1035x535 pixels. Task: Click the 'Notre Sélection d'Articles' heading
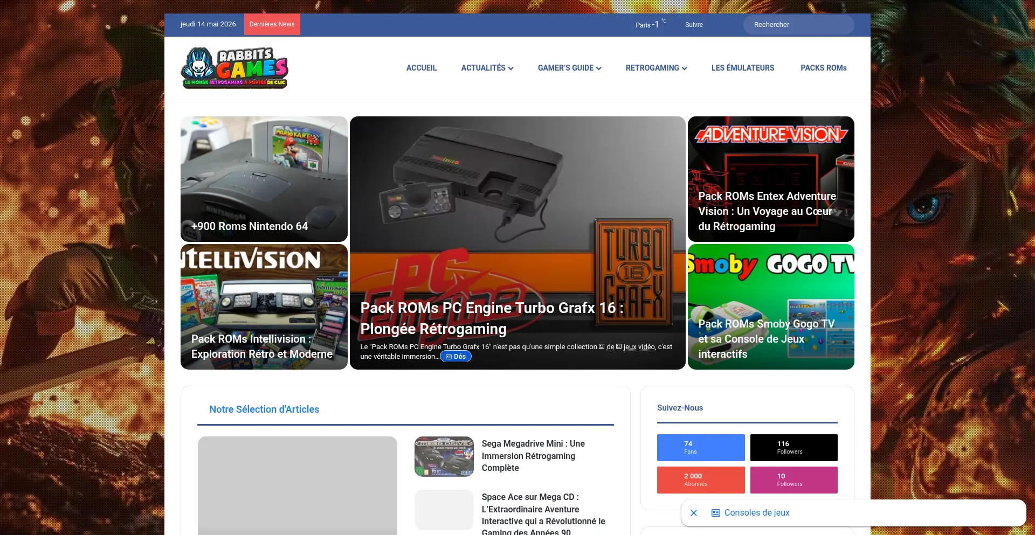click(x=264, y=409)
